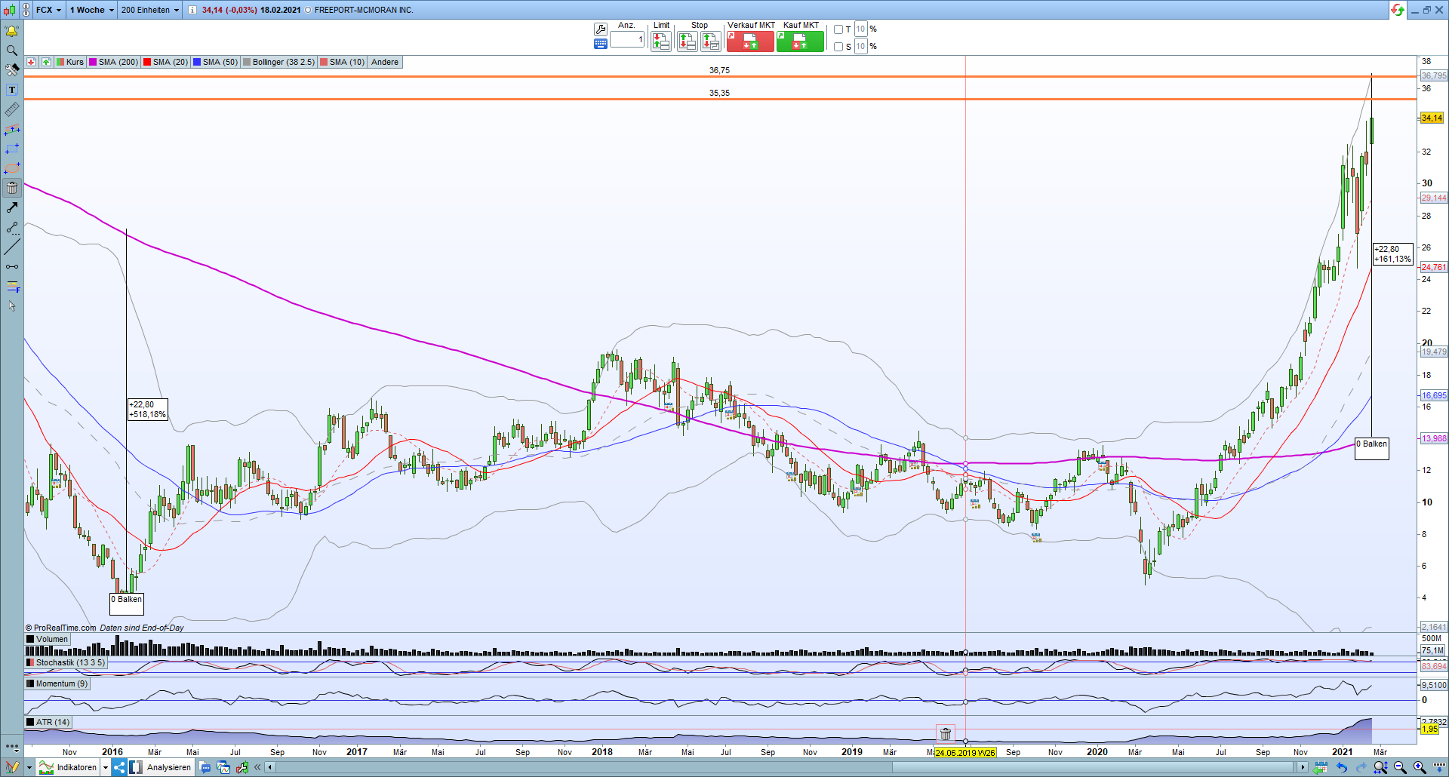
Task: Select the trend line drawing tool
Action: coord(12,247)
